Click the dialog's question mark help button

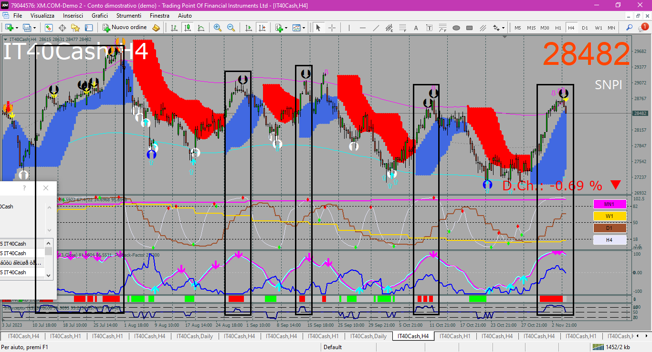click(x=24, y=188)
